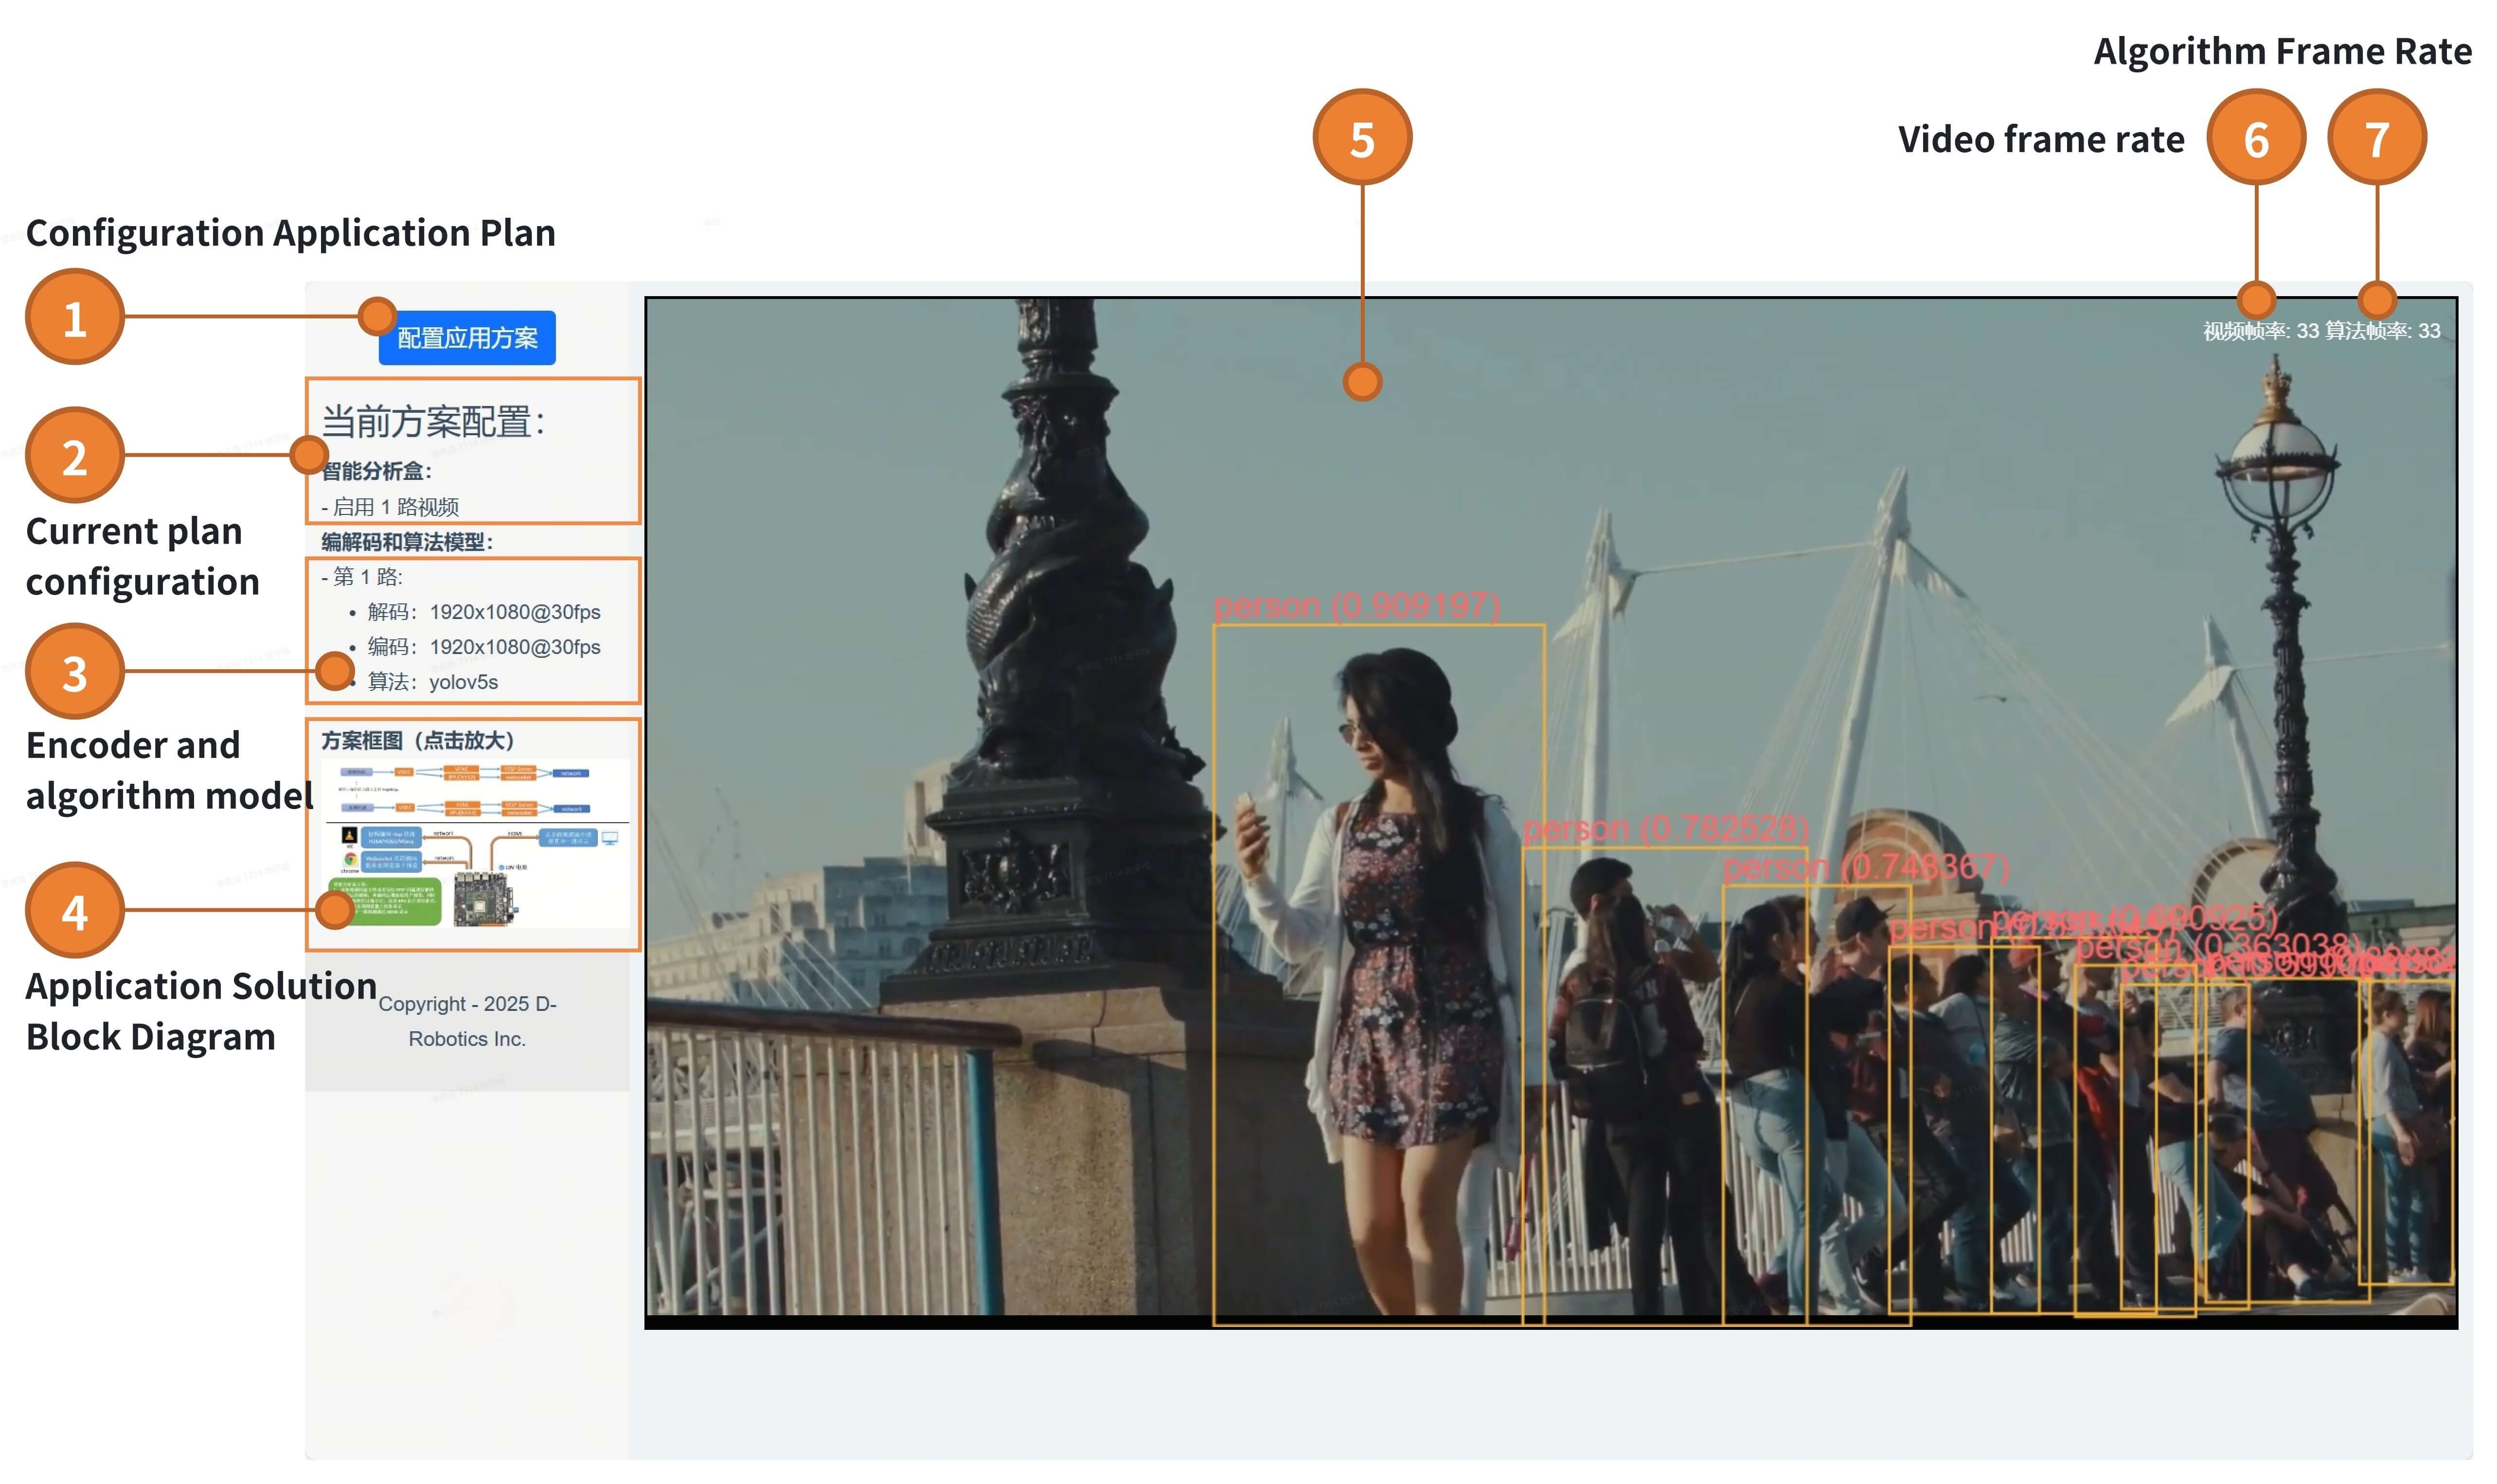Screen dimensions: 2497x1484
Task: Click orange annotation marker number 5
Action: (x=1362, y=138)
